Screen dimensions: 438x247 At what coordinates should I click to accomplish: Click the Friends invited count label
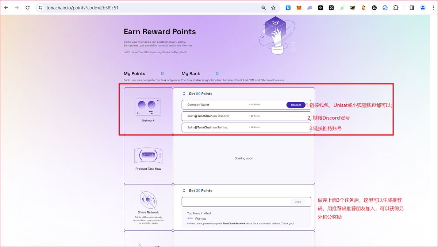[x=201, y=219]
